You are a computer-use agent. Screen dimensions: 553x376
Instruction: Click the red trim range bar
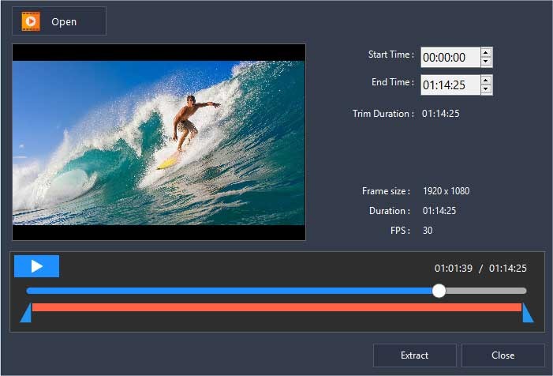(277, 307)
